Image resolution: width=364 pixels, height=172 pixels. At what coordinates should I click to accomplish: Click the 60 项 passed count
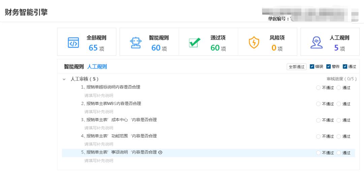pos(218,48)
